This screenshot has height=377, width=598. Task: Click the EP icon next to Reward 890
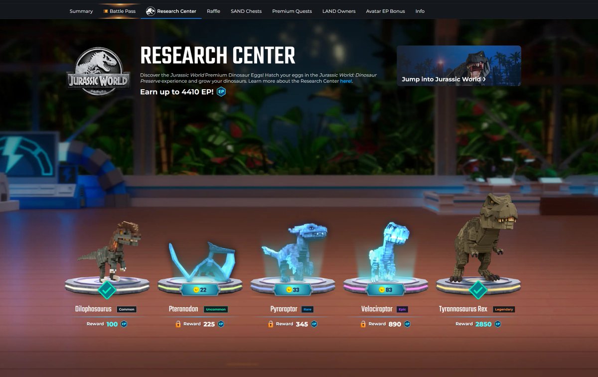click(x=407, y=324)
